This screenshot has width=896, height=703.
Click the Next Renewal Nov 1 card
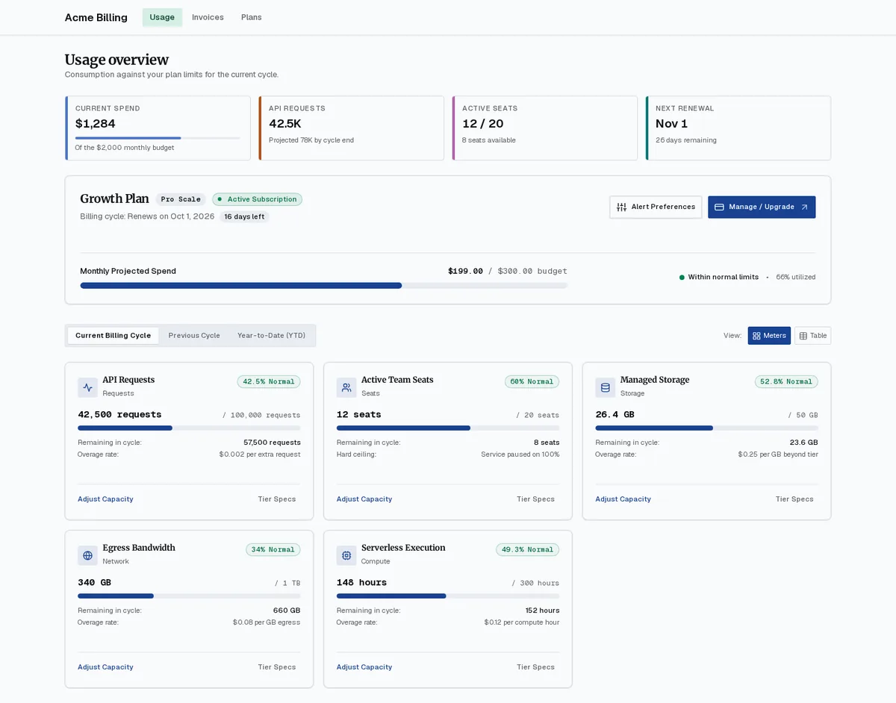coord(738,128)
